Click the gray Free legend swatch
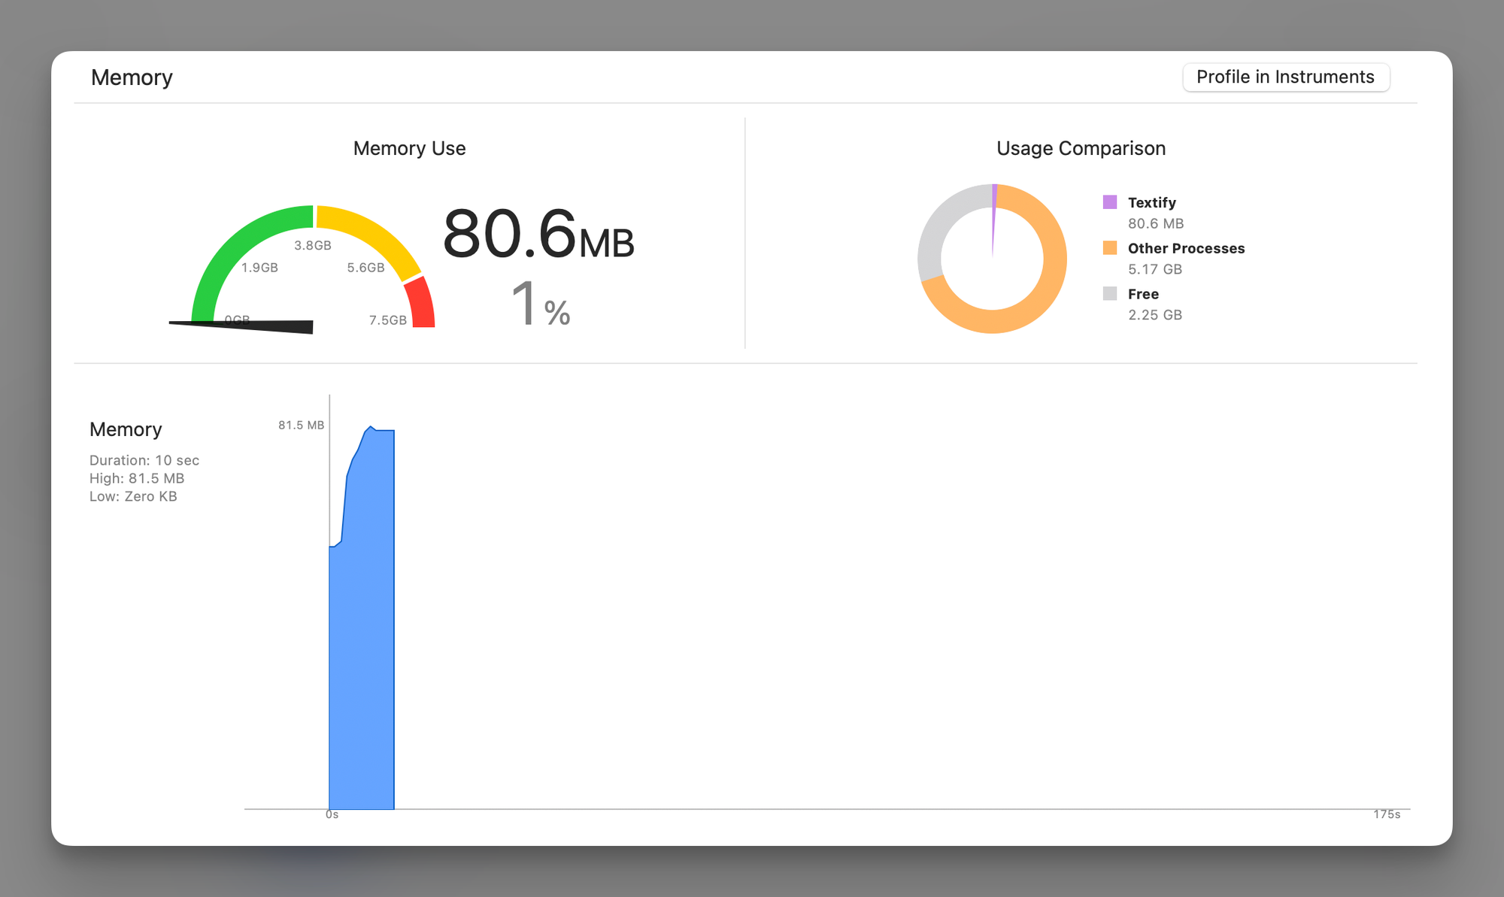 [1109, 294]
